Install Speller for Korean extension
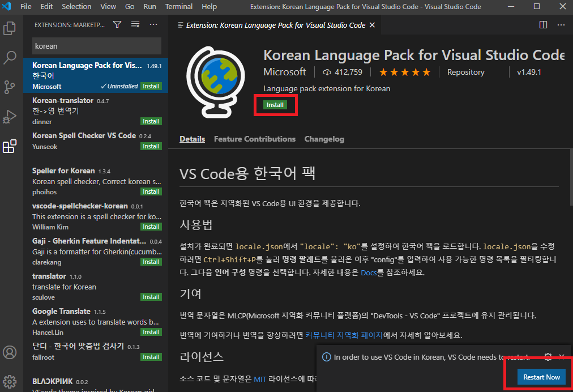This screenshot has width=573, height=392. point(151,191)
